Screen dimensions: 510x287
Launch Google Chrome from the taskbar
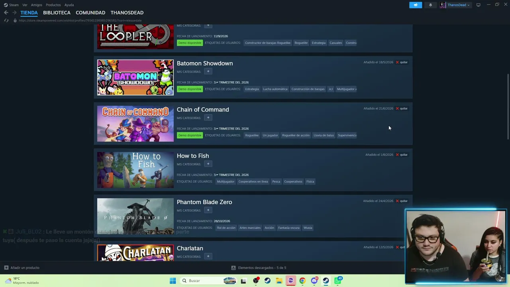point(302,281)
